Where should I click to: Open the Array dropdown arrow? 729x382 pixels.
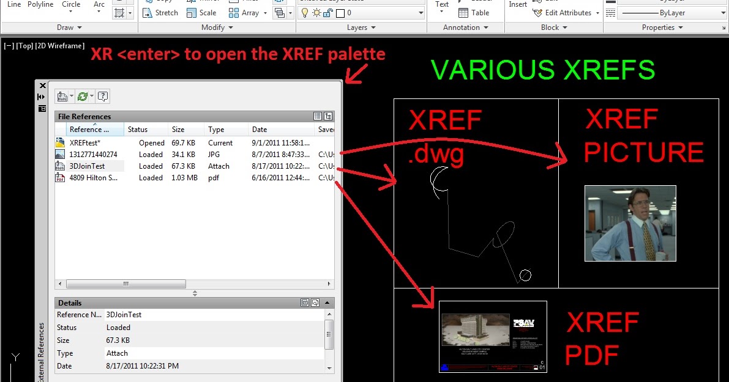pos(265,13)
